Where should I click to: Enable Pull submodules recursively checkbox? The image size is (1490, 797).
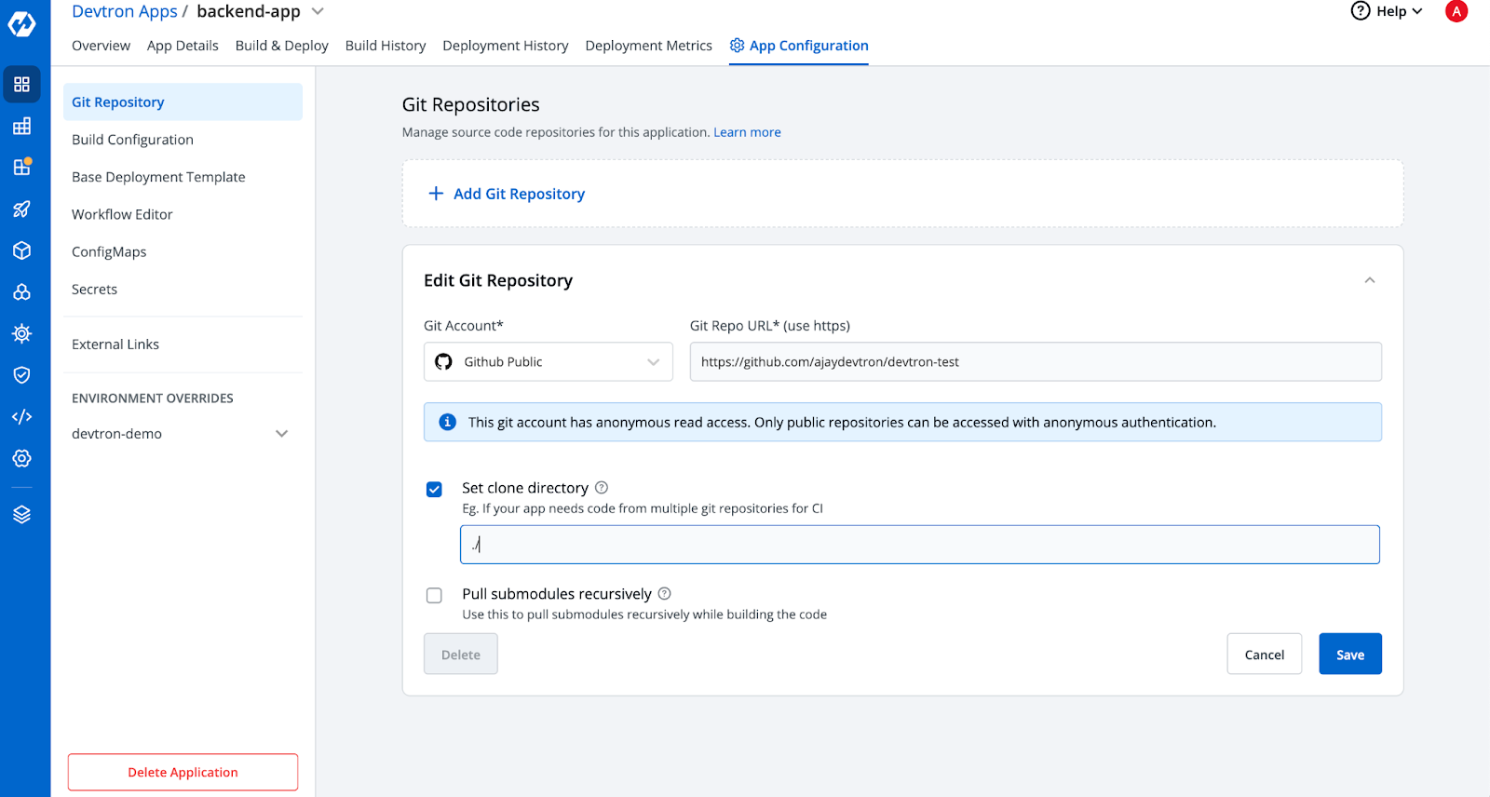pyautogui.click(x=434, y=595)
